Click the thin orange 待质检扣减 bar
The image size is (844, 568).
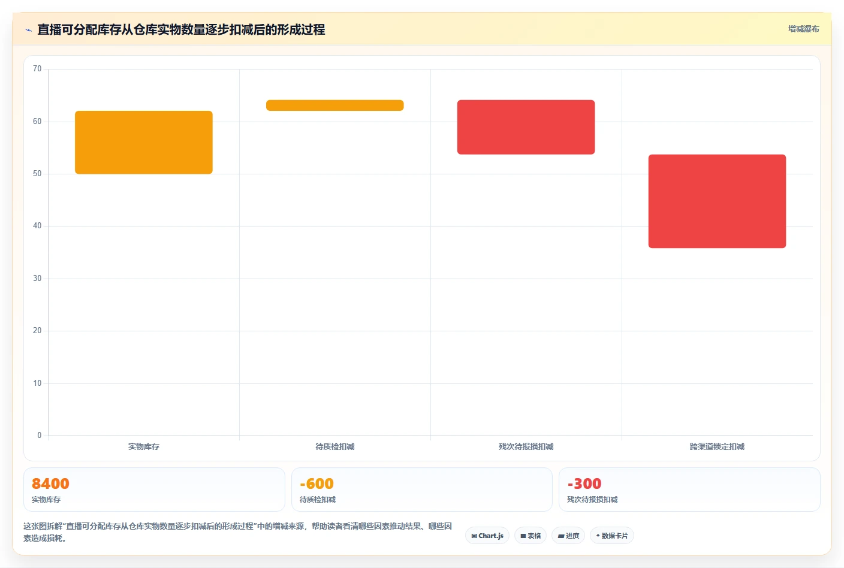coord(334,105)
